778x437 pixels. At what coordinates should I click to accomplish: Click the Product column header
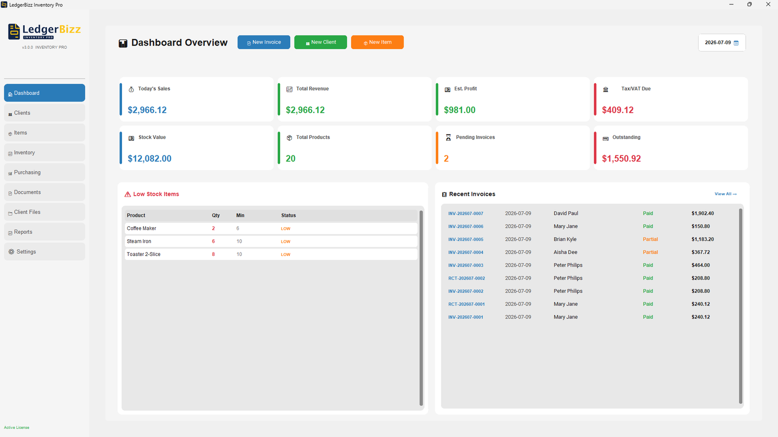[136, 216]
